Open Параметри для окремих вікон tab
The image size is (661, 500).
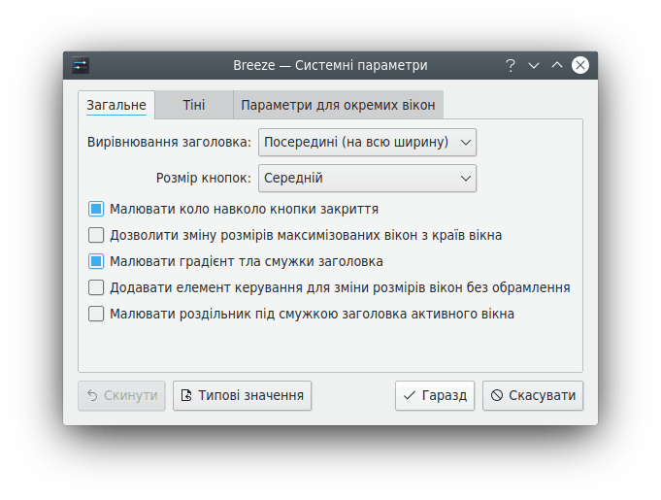click(x=339, y=105)
